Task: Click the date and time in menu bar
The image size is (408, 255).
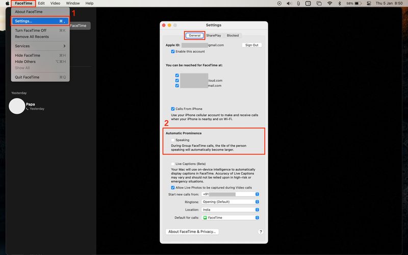Action: (x=389, y=4)
